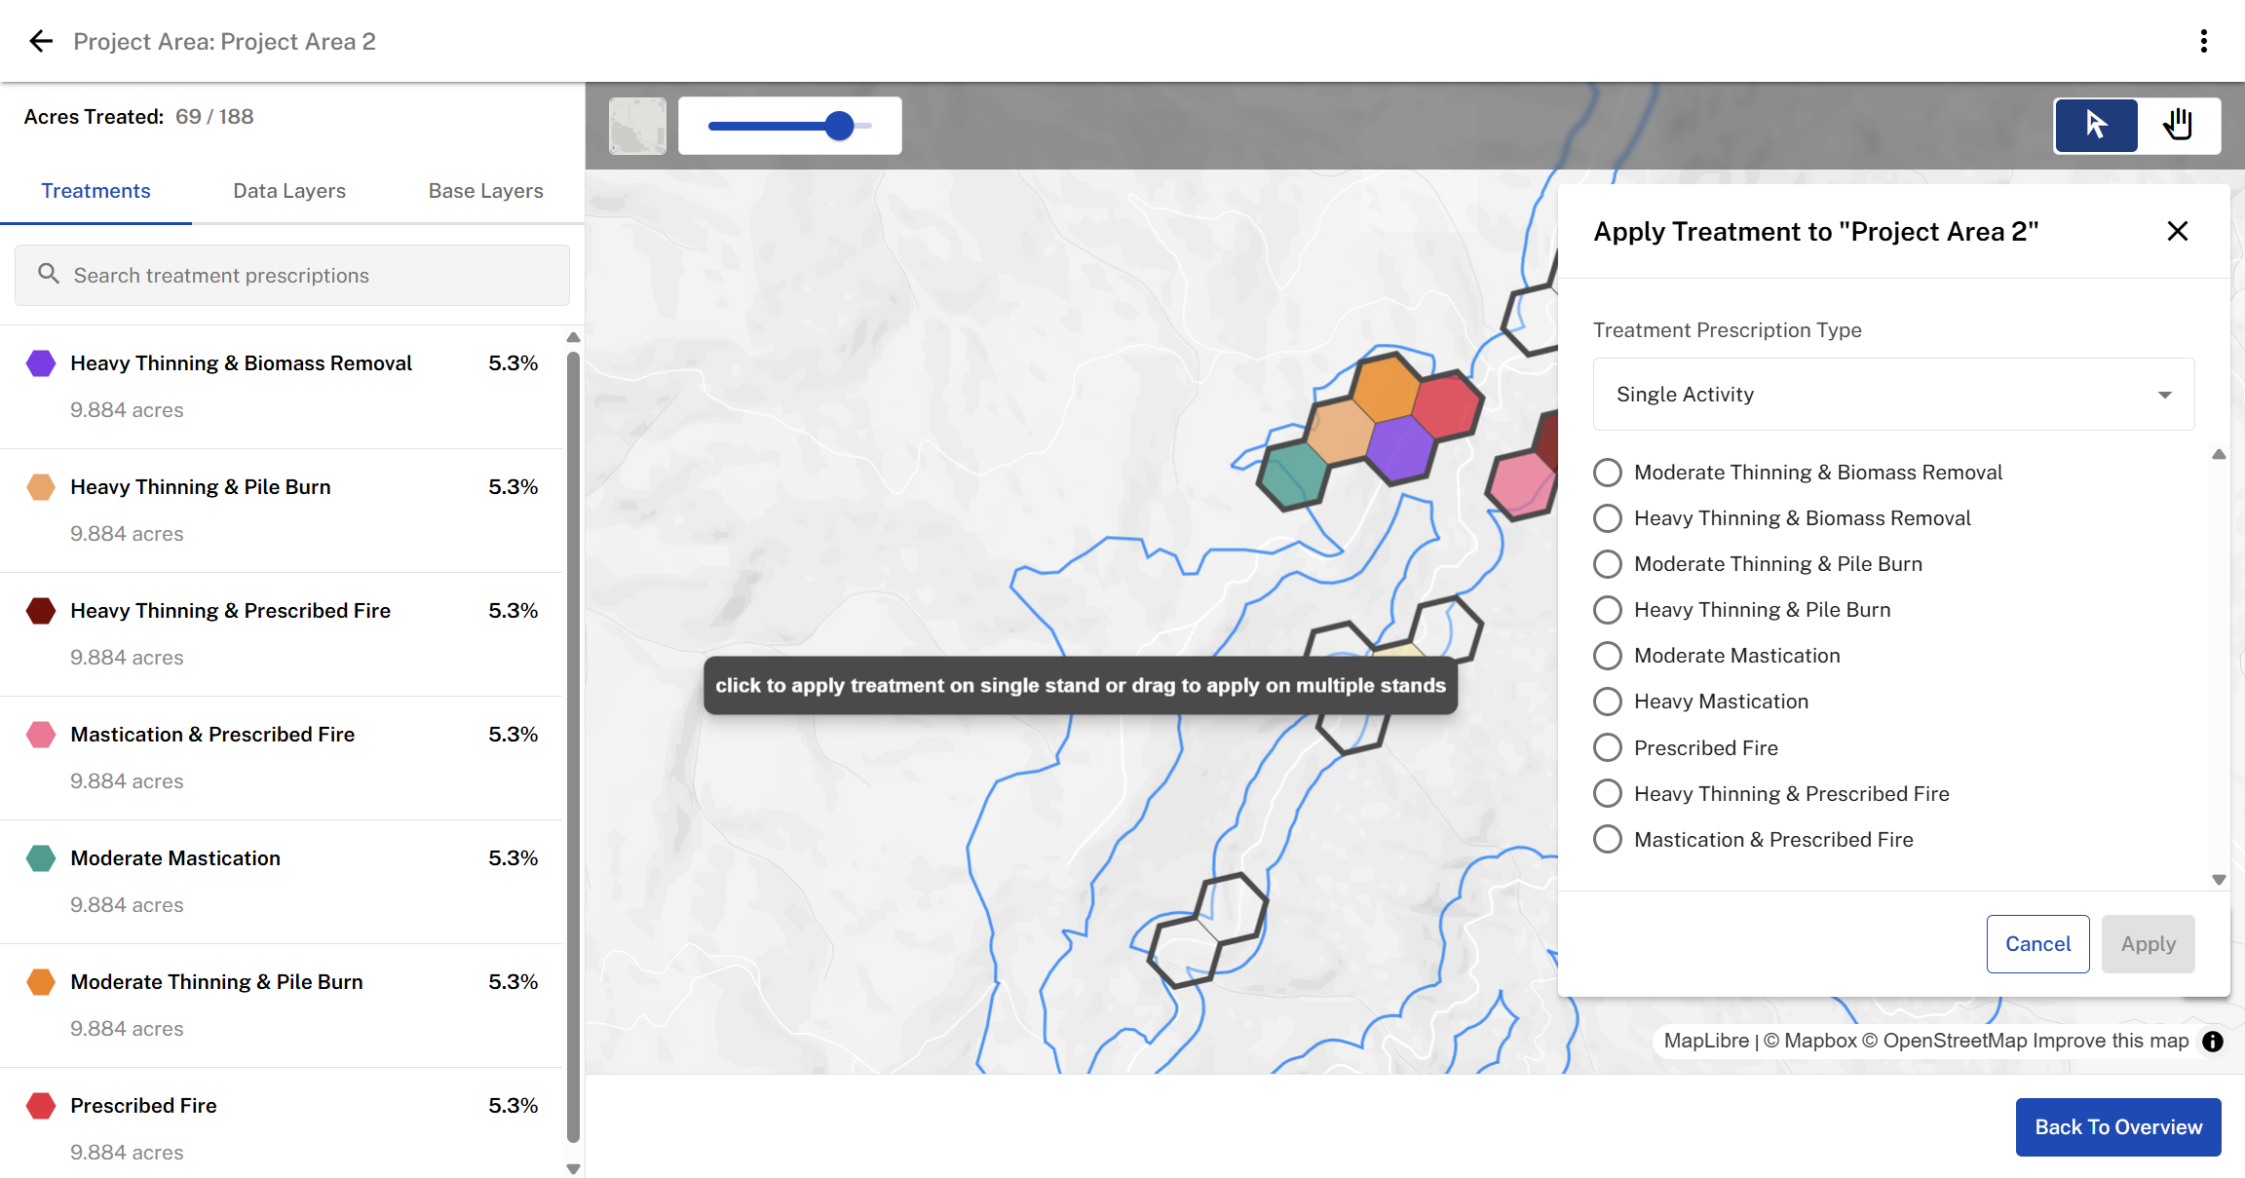Select the Prescribed Fire radio option
The width and height of the screenshot is (2245, 1178).
coord(1608,747)
